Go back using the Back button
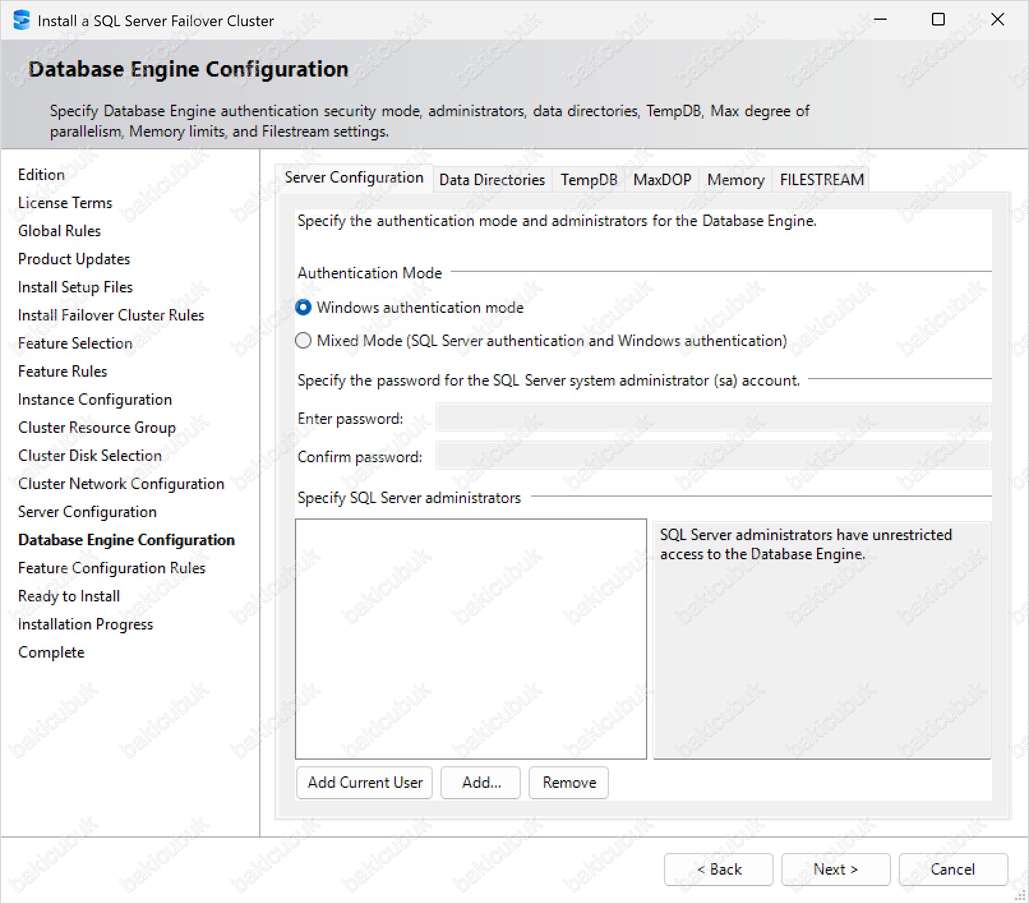The width and height of the screenshot is (1029, 904). coord(719,870)
